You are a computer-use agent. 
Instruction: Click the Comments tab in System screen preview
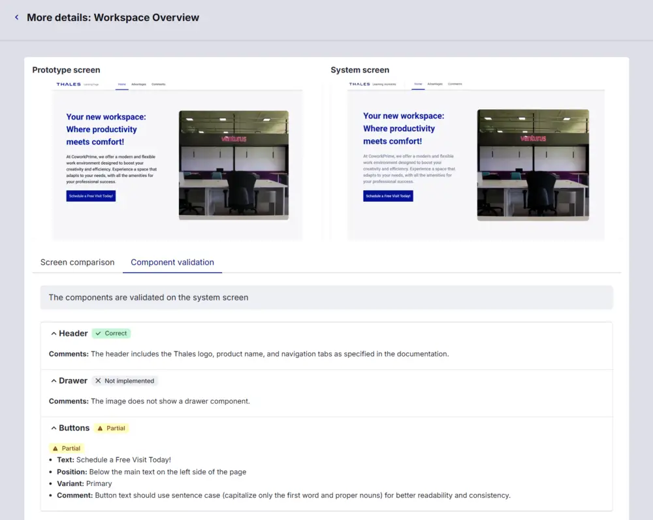click(454, 84)
